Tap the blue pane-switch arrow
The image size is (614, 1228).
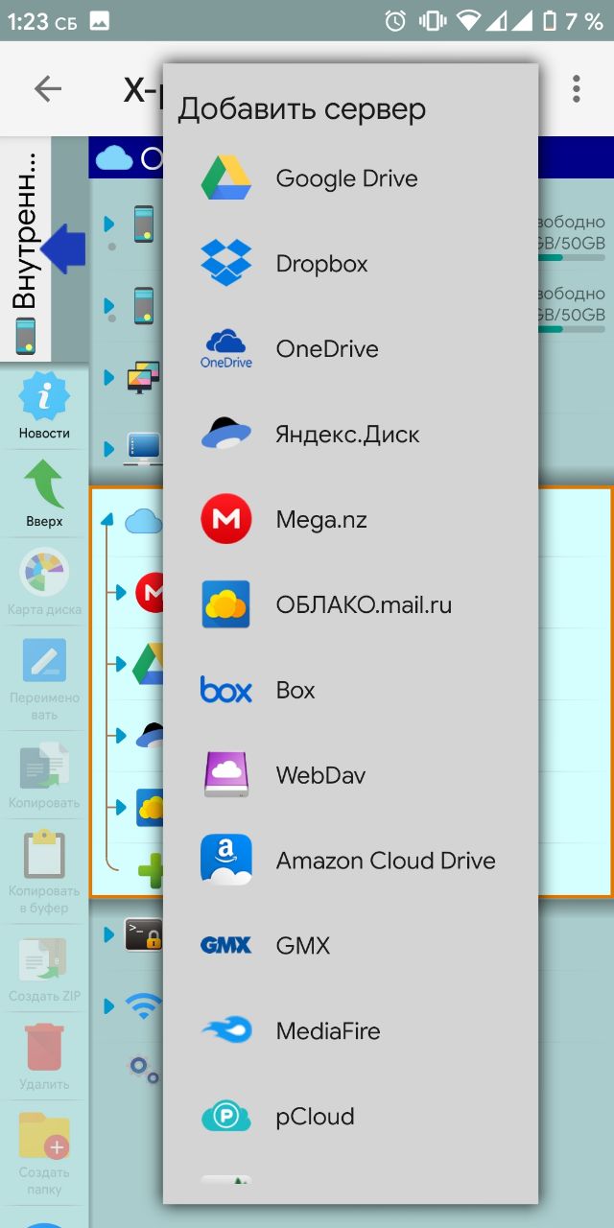63,249
